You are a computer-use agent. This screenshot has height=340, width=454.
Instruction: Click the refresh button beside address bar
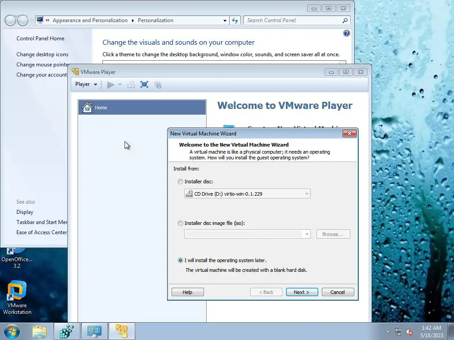point(235,20)
